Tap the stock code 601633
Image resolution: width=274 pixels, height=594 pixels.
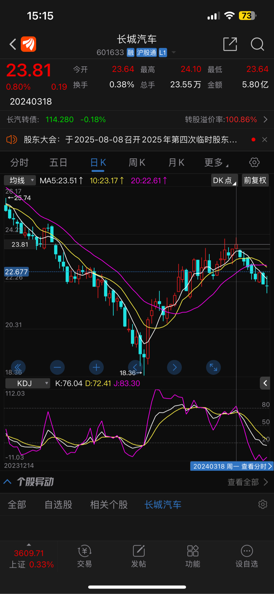(x=110, y=53)
